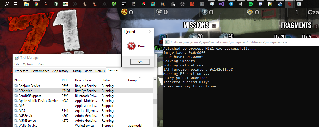Sort services by the Name column

(x=37, y=80)
